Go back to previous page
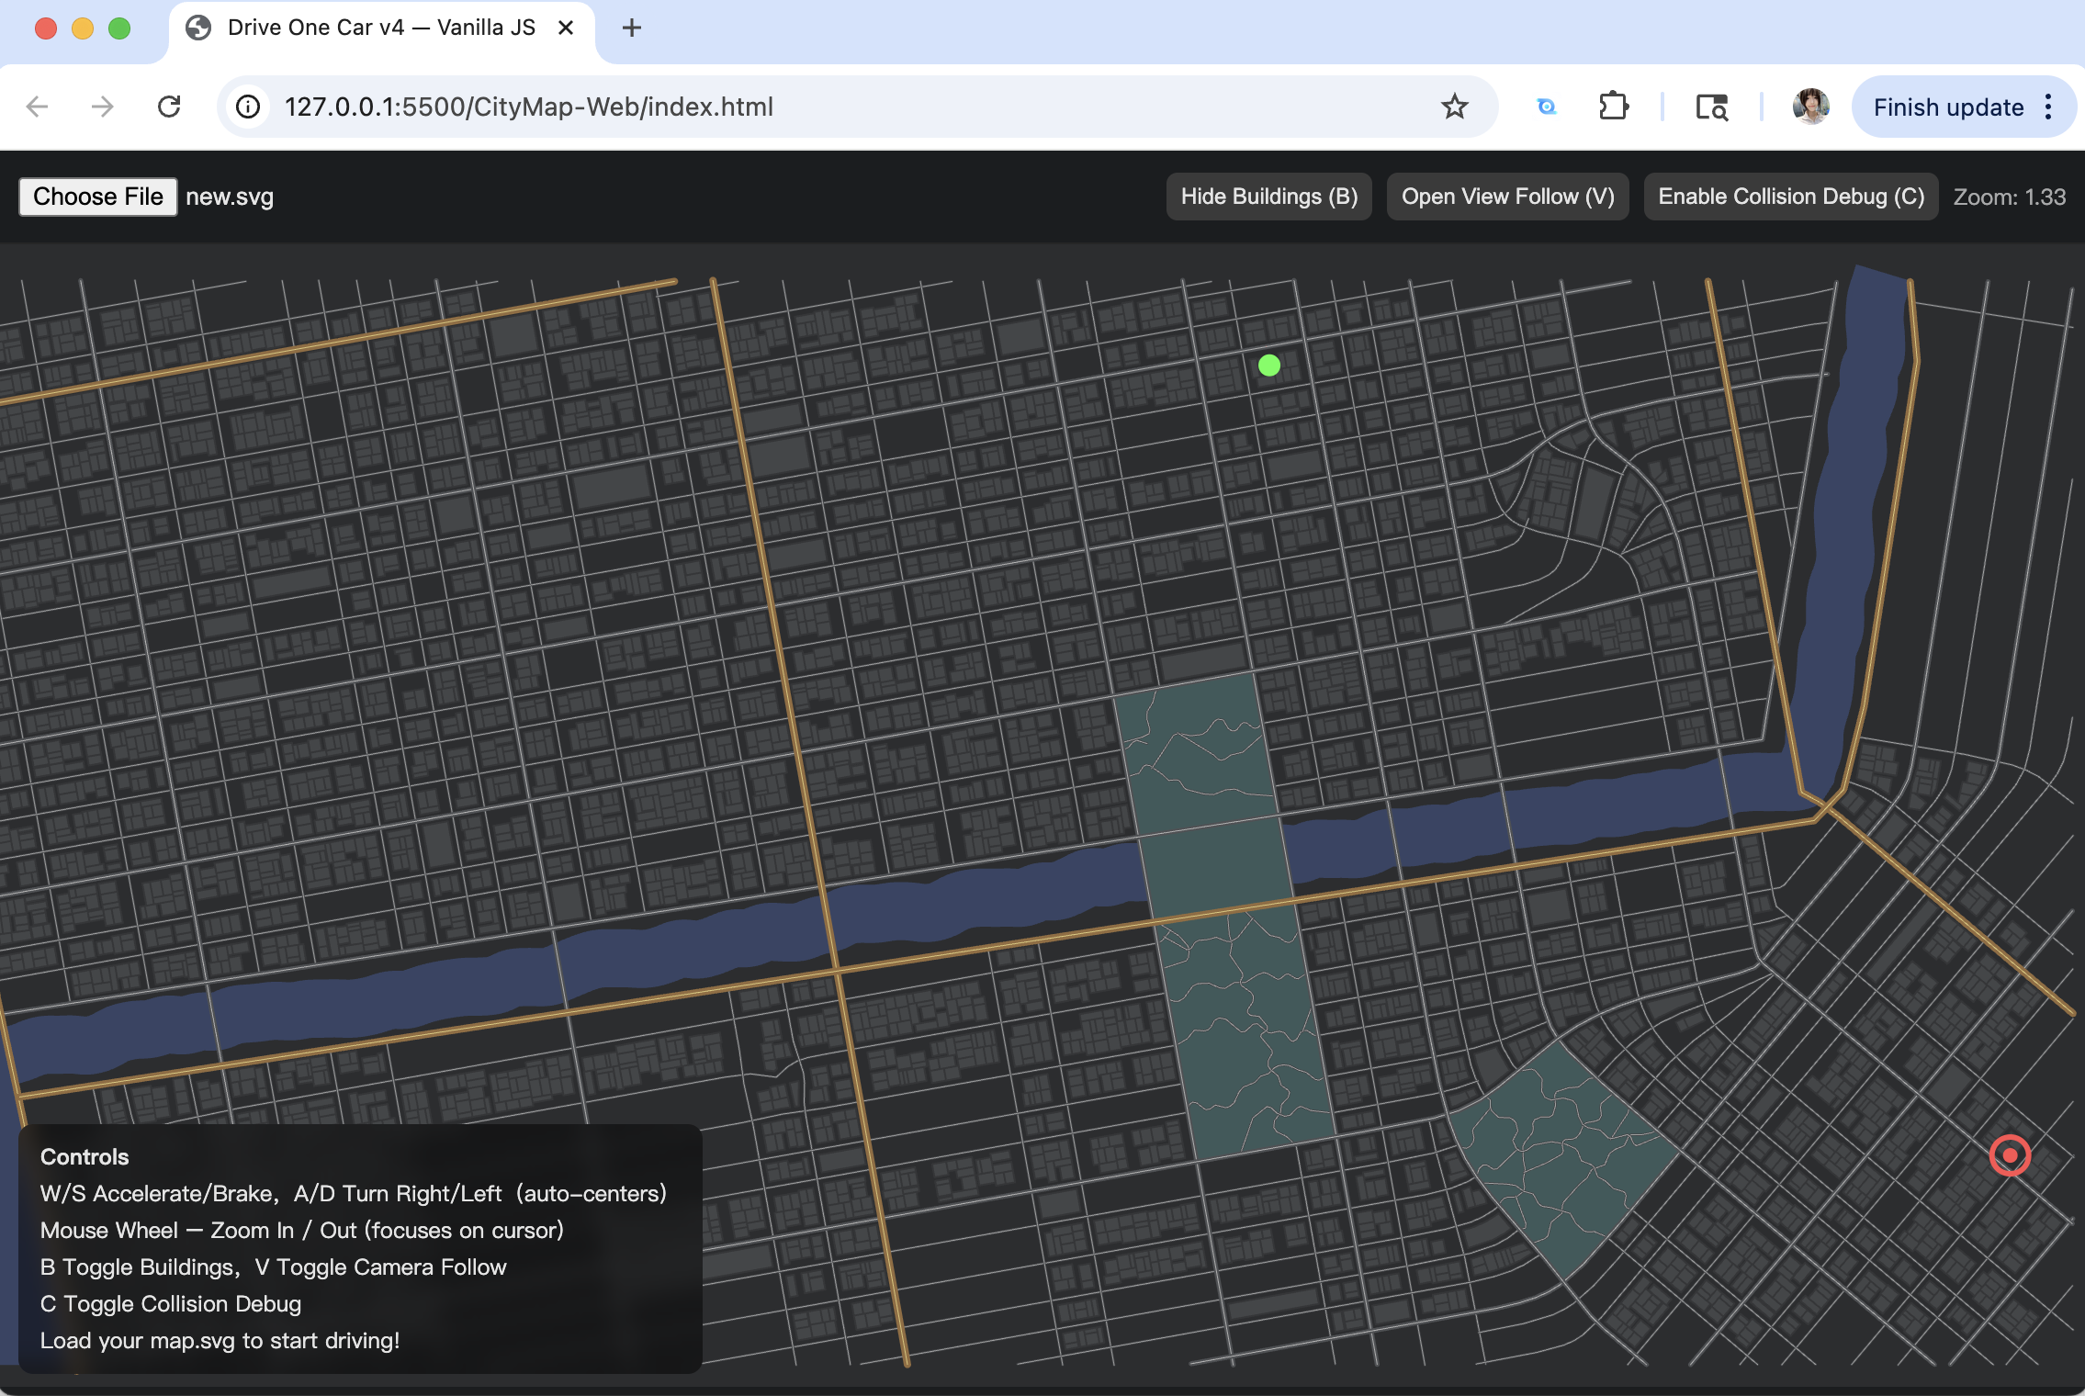2085x1396 pixels. [x=38, y=107]
